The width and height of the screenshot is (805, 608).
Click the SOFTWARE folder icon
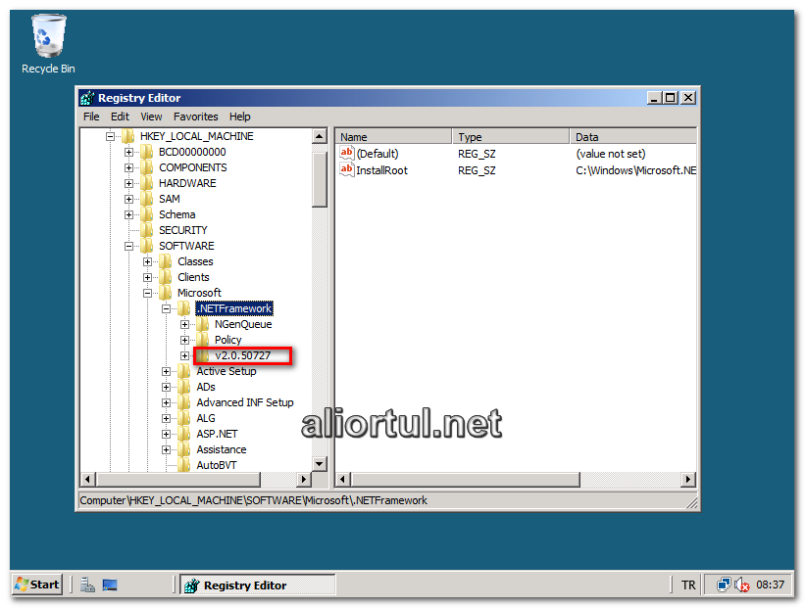(x=146, y=246)
